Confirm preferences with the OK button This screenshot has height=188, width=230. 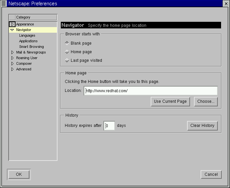click(x=19, y=174)
